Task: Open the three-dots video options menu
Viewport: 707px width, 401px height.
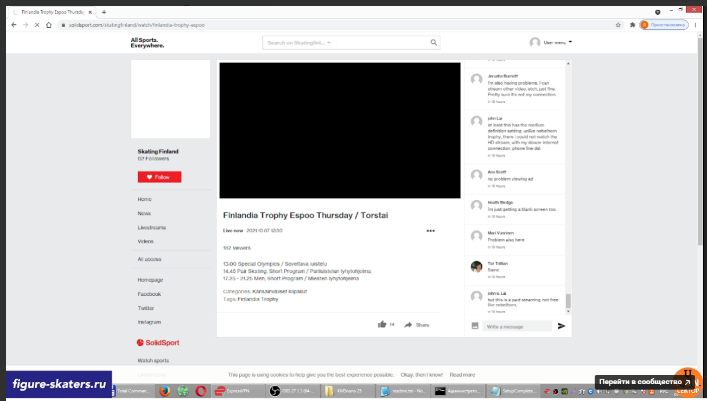Action: tap(430, 231)
